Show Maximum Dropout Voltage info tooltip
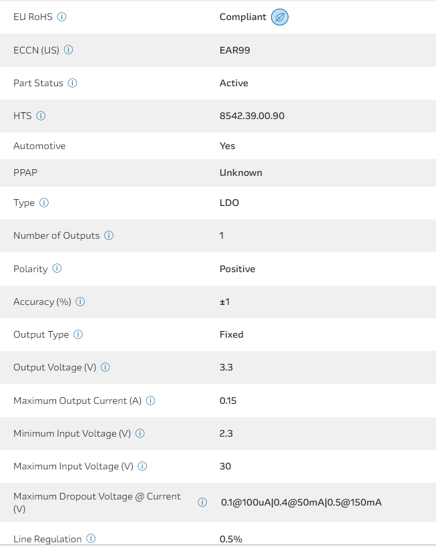Image resolution: width=436 pixels, height=547 pixels. click(x=202, y=502)
